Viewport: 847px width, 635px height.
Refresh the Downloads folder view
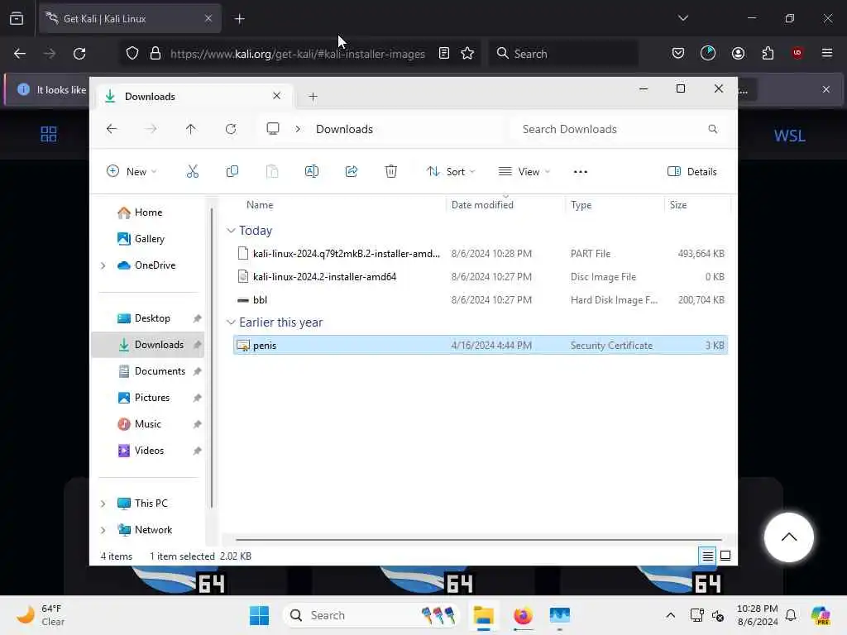click(x=231, y=129)
